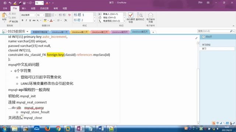
Task: Open the font name dropdown
Action: [35, 15]
